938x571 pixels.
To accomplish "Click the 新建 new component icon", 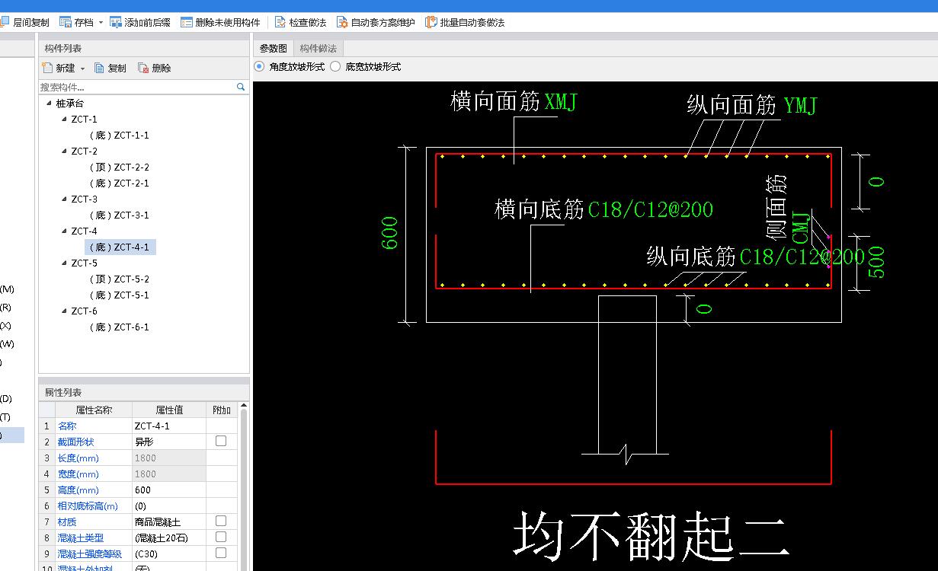I will click(x=47, y=68).
